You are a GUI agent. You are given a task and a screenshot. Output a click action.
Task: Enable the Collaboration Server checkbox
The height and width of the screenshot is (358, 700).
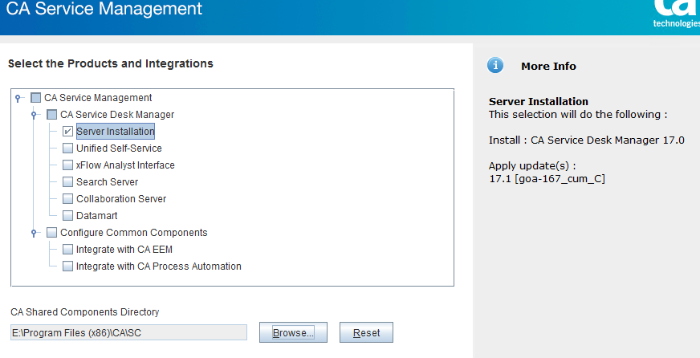tap(67, 198)
